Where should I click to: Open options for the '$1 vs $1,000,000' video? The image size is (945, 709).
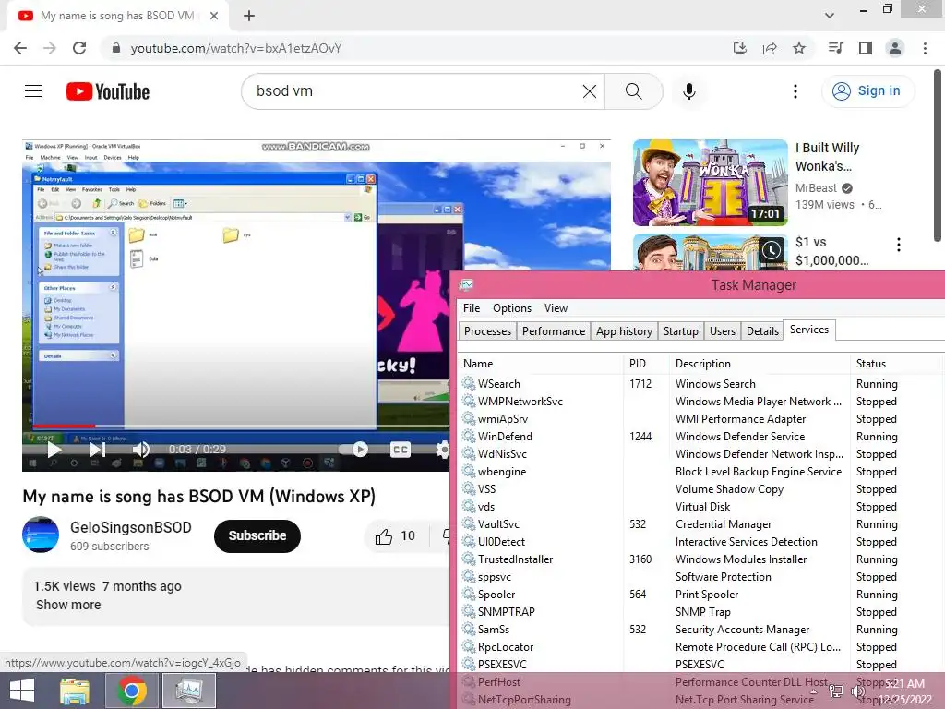click(899, 244)
